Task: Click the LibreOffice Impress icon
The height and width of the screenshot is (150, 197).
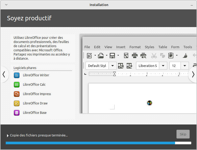Action: click(17, 94)
